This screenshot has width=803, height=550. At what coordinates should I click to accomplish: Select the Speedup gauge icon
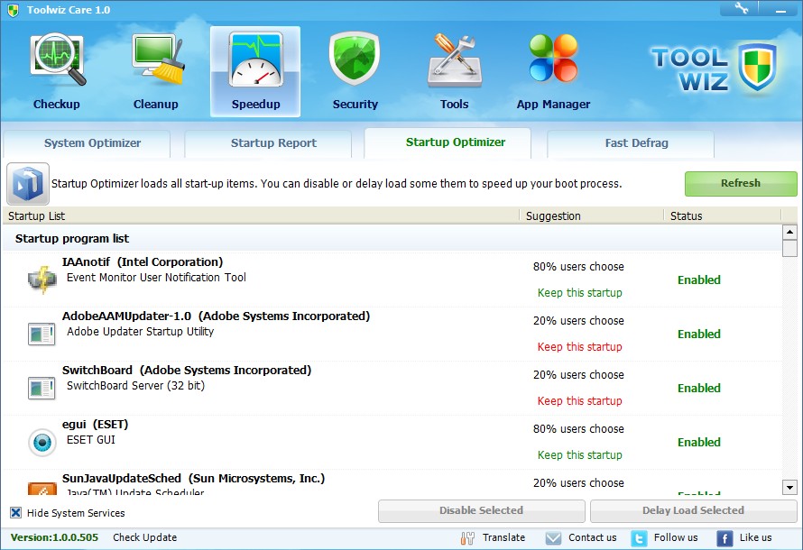255,60
